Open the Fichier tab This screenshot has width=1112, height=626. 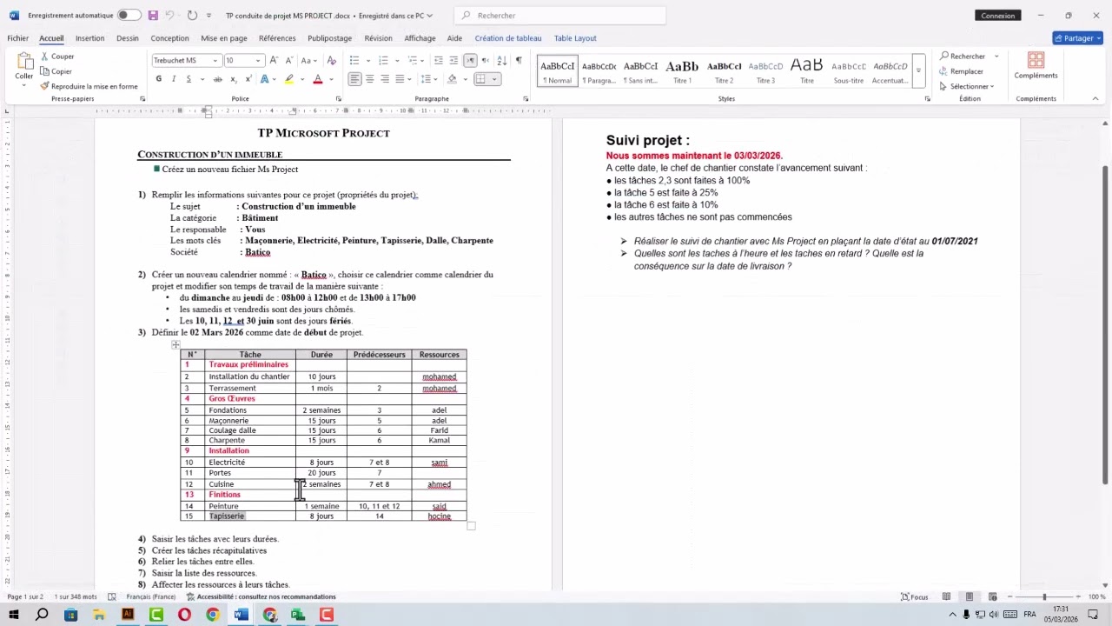(18, 38)
